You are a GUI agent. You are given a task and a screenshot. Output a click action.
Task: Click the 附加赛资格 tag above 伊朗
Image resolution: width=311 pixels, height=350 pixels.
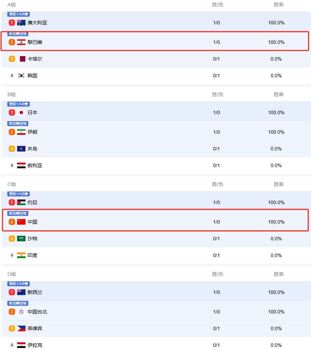pos(18,124)
